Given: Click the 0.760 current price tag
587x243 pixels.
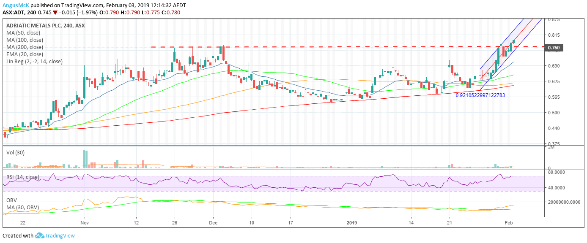Looking at the screenshot, I should click(x=554, y=48).
